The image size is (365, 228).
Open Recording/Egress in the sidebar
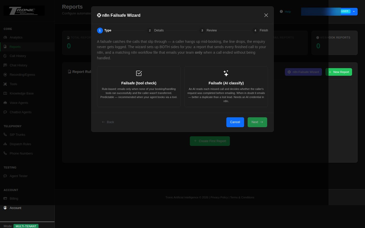(x=27, y=75)
